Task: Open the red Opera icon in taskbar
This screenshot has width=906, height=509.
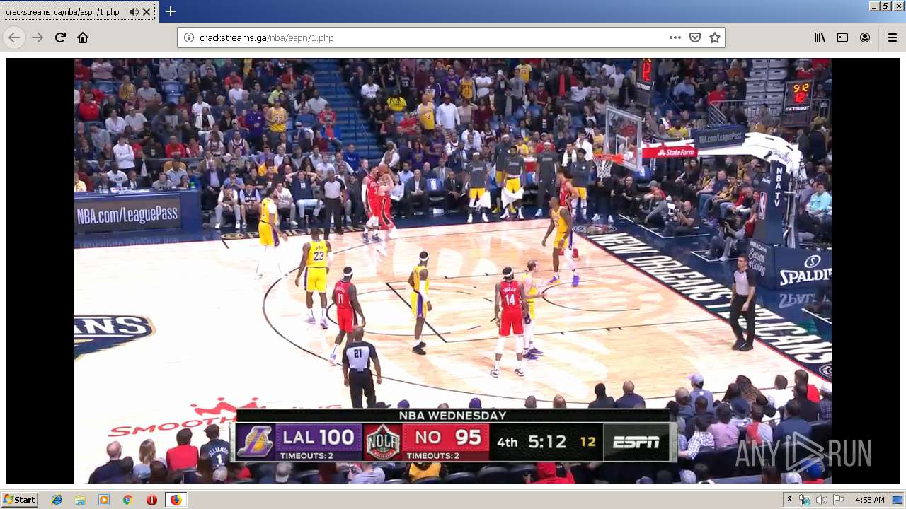Action: click(151, 500)
